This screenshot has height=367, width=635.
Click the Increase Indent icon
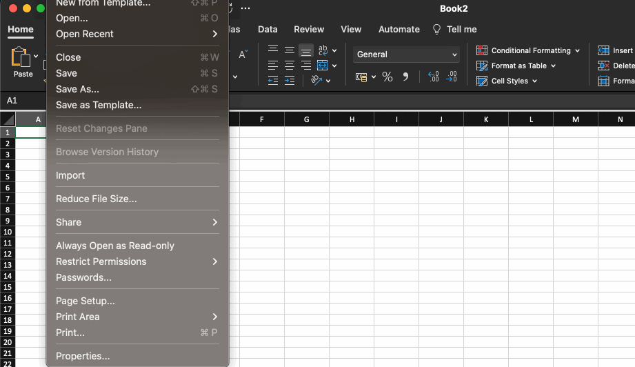290,81
